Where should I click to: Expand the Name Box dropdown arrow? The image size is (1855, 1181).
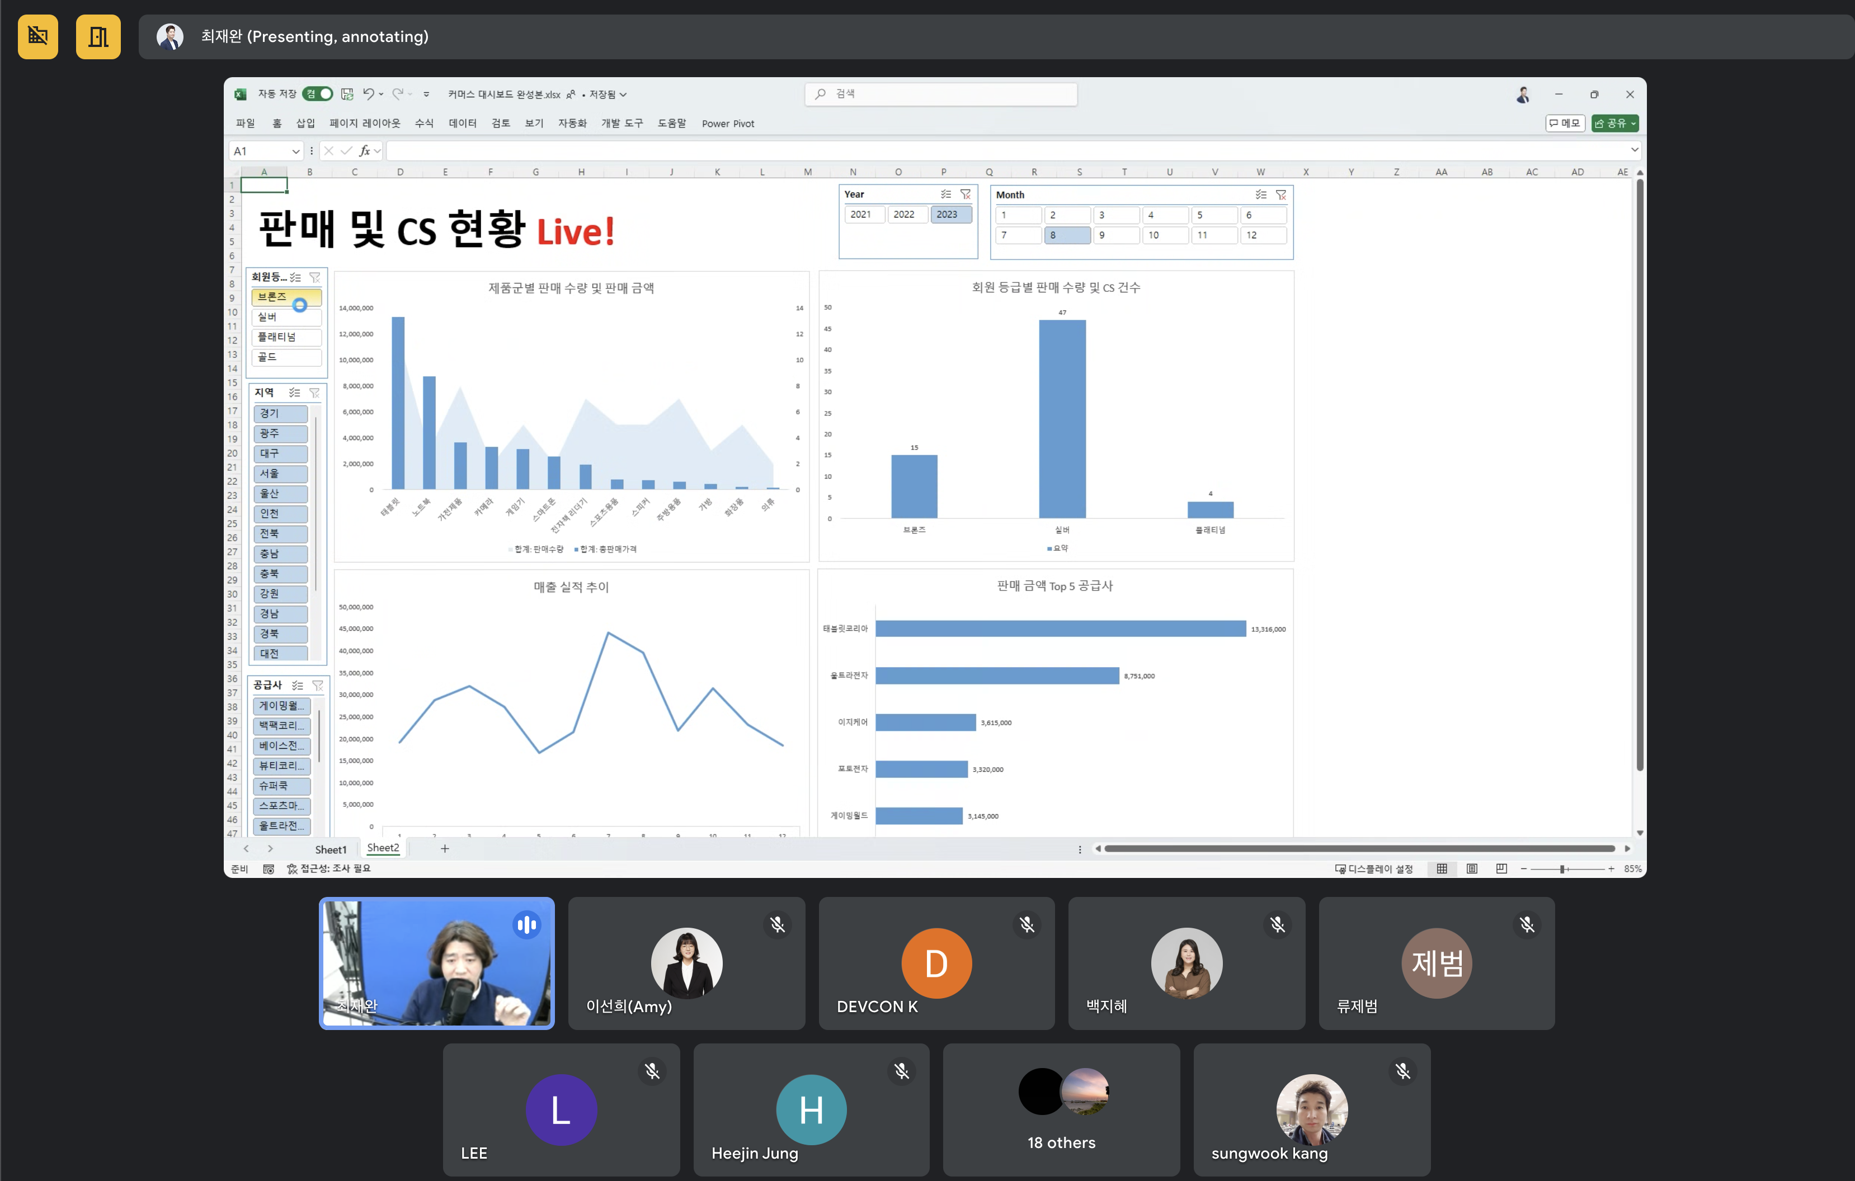[295, 151]
